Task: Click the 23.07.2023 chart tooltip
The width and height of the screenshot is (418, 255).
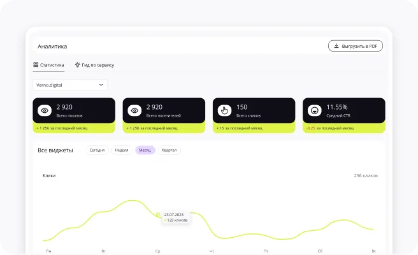Action: pyautogui.click(x=175, y=217)
